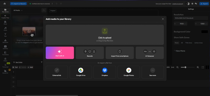Click the library search icon
The height and width of the screenshot is (96, 210).
pos(44,10)
